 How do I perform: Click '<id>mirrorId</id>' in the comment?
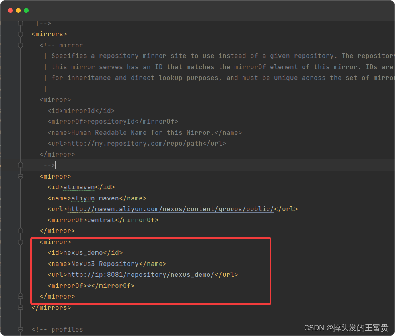(81, 111)
